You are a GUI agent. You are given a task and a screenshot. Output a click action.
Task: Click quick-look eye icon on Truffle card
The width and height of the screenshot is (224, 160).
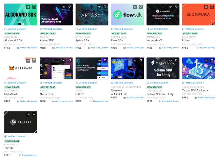28,114
